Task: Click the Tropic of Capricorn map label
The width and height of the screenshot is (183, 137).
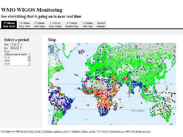Action: click(x=138, y=111)
